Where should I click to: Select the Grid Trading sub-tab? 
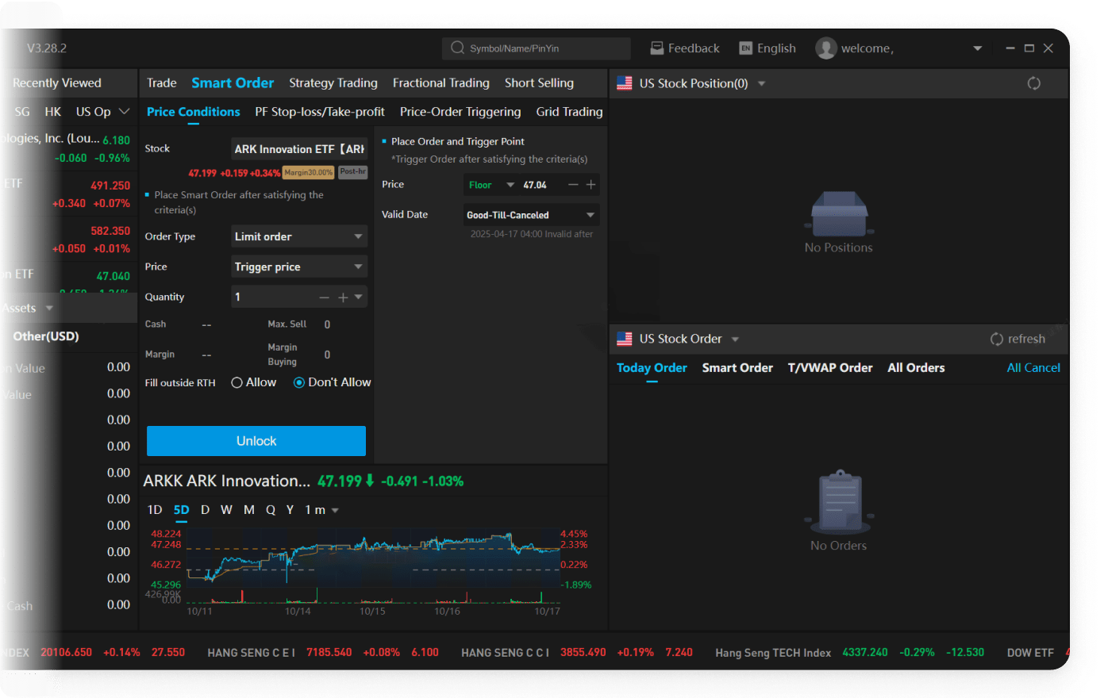[569, 112]
